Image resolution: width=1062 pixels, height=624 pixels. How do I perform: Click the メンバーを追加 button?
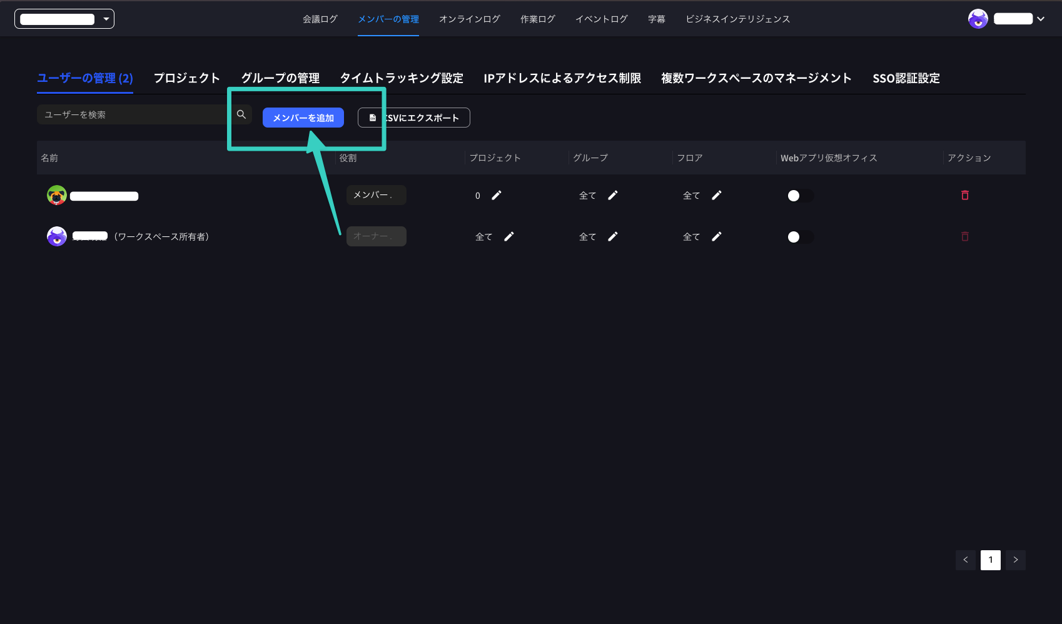[x=303, y=117]
